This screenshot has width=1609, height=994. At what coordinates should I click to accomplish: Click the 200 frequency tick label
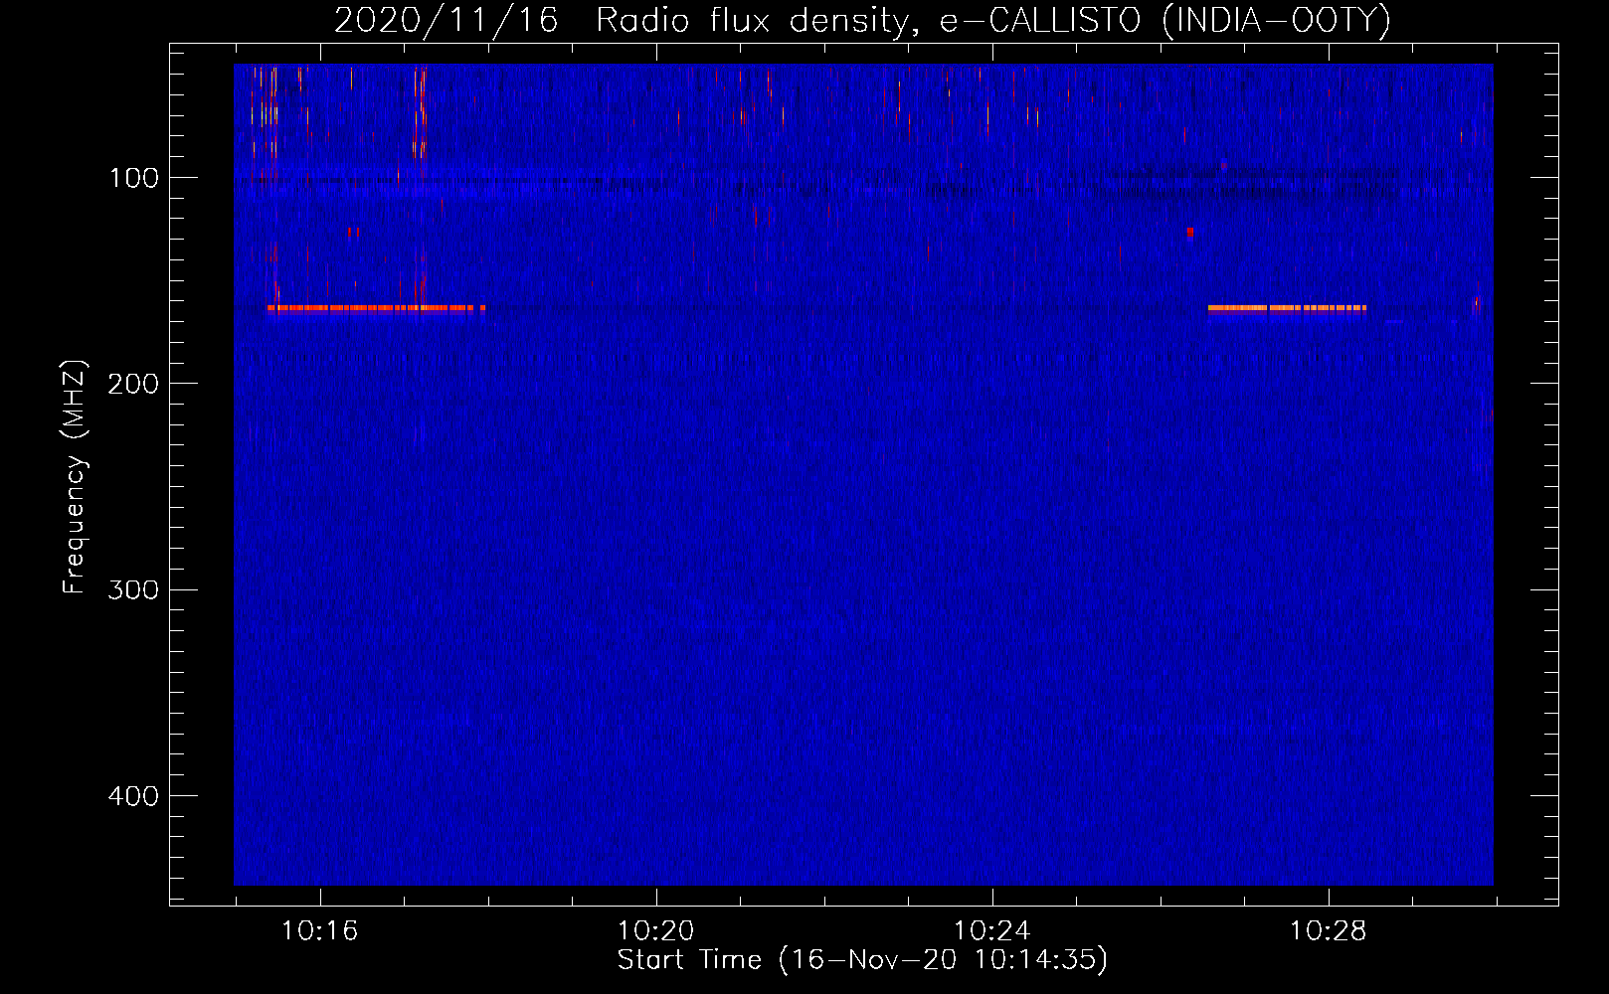[134, 384]
